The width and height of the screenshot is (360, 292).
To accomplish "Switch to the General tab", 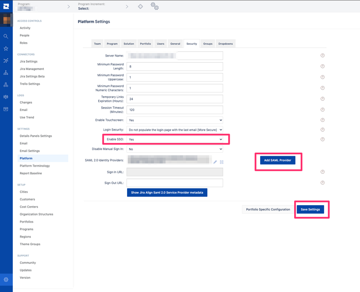I will 175,44.
